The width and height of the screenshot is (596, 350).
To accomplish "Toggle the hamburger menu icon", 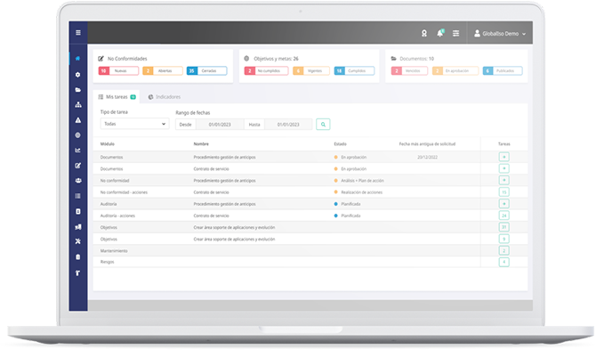I will pos(78,33).
